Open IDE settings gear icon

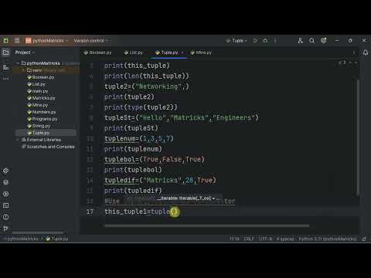pos(324,40)
